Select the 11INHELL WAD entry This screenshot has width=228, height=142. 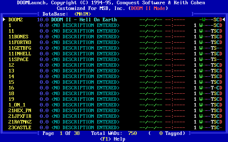tap(114, 54)
